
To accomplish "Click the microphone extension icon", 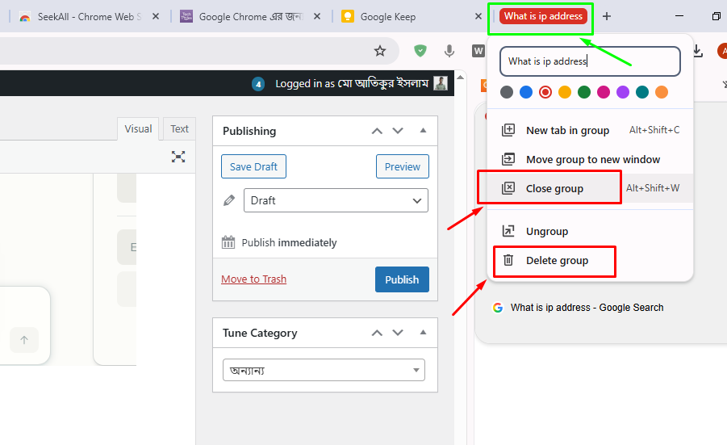I will [x=449, y=51].
